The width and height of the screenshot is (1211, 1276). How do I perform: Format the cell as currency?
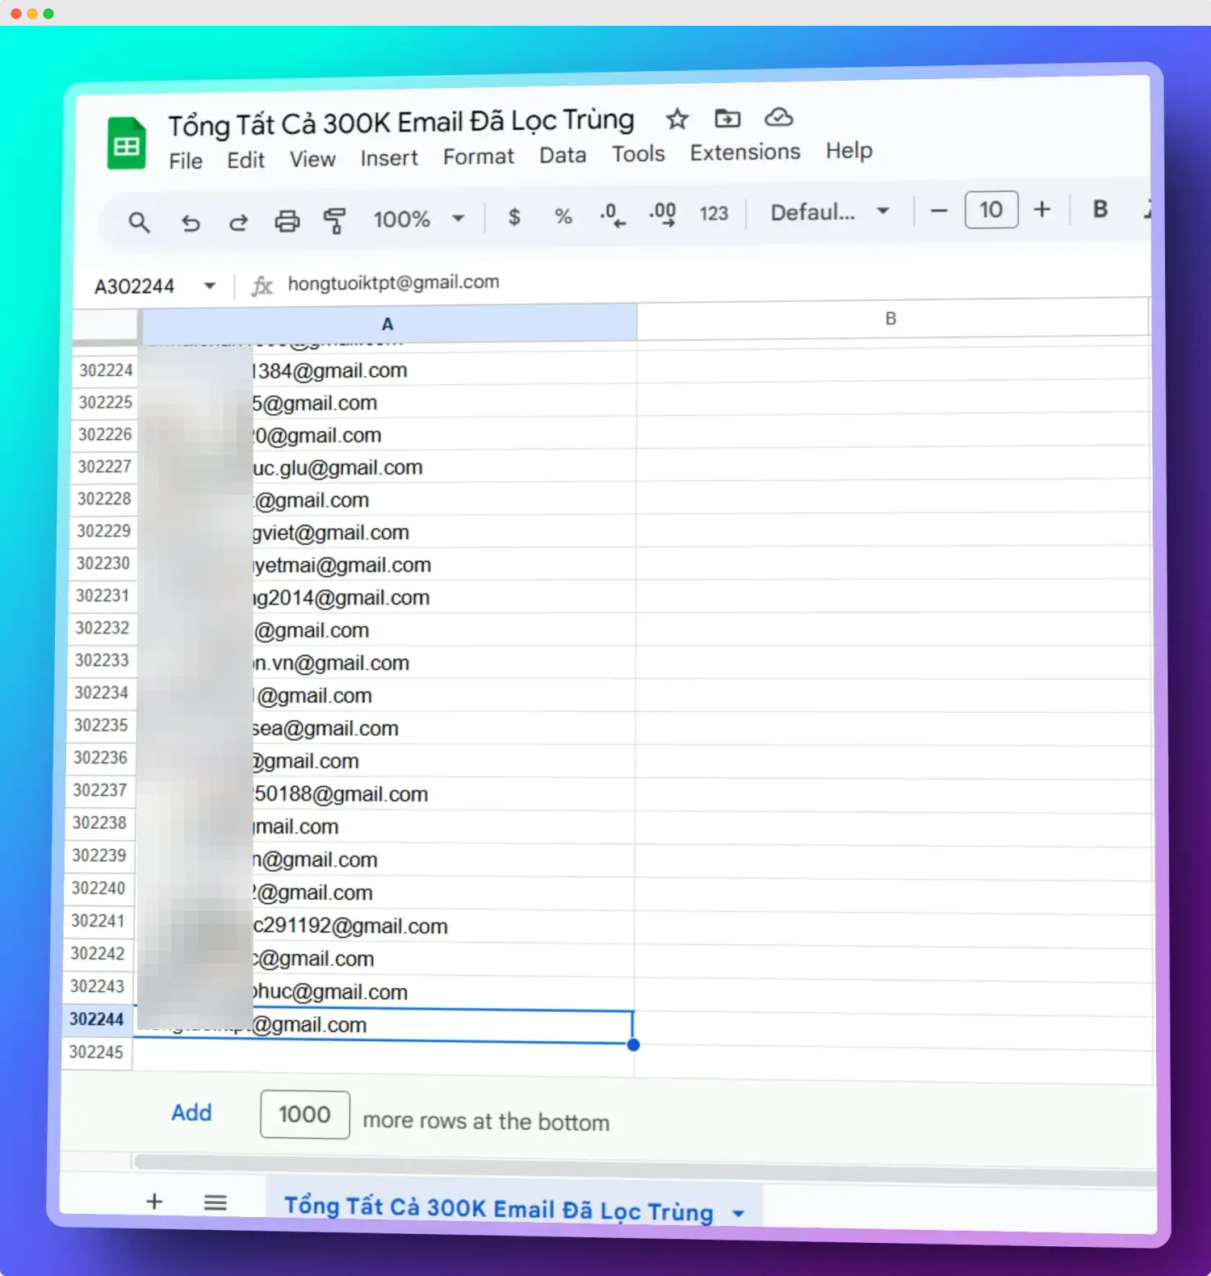[x=514, y=216]
